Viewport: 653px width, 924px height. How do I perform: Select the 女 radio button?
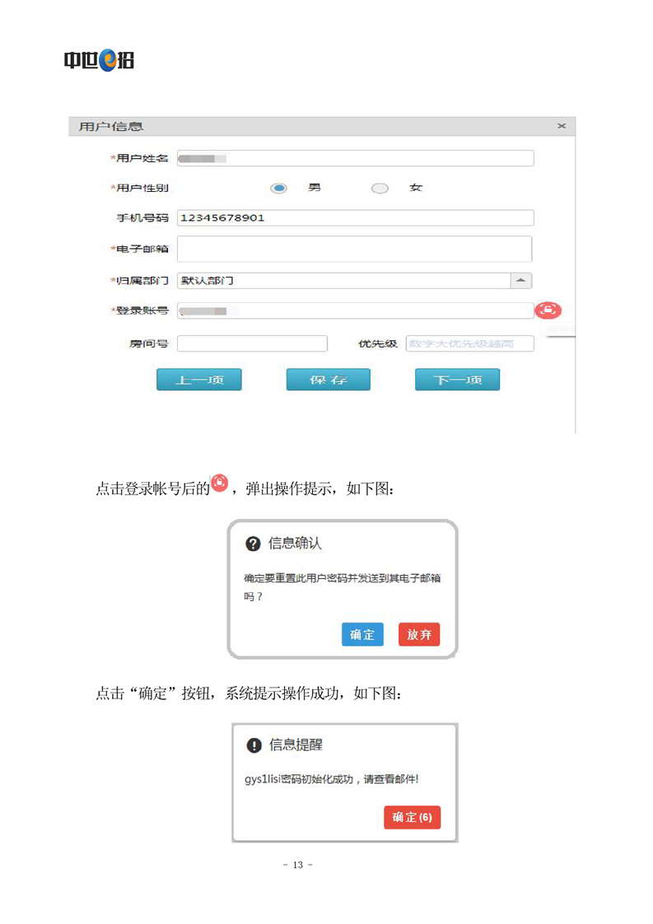click(380, 188)
